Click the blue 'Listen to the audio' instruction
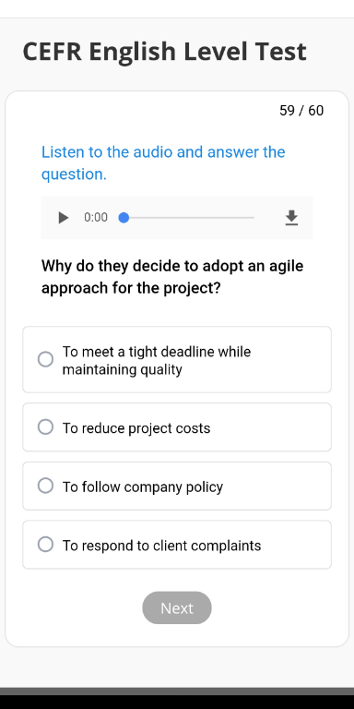The image size is (354, 709). 163,162
